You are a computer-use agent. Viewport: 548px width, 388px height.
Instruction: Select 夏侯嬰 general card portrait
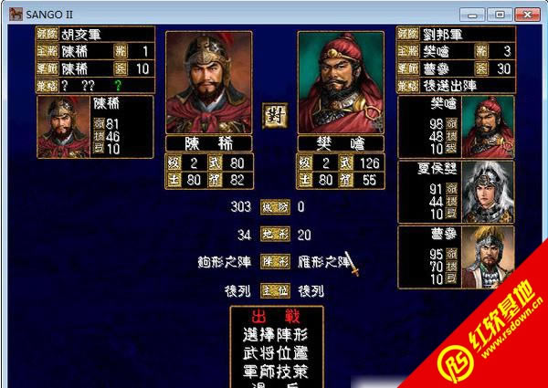pos(488,192)
